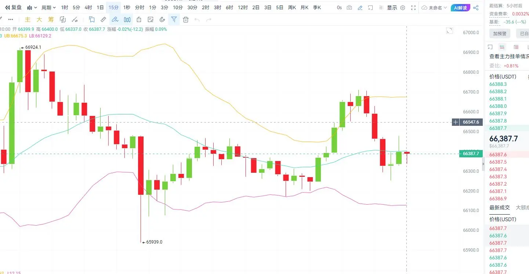The image size is (529, 274).
Task: Expand the chart type candlestick dropdown
Action: [32, 7]
